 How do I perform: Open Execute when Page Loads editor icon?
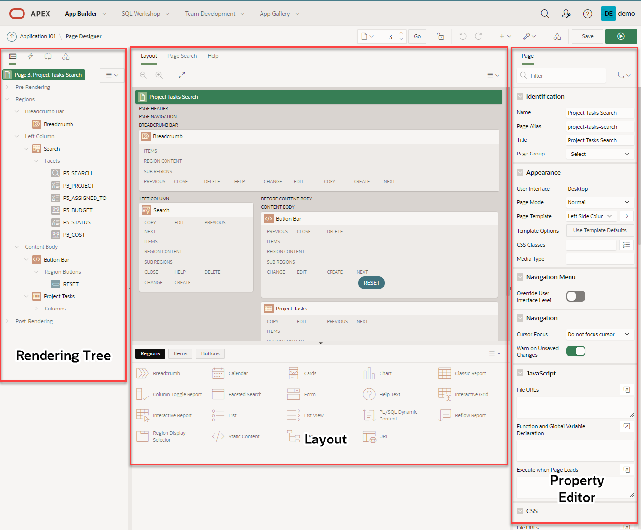coord(626,470)
